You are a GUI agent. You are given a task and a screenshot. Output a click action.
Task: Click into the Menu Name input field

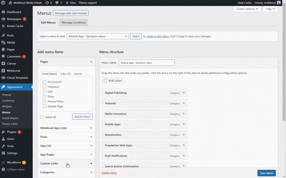click(147, 63)
